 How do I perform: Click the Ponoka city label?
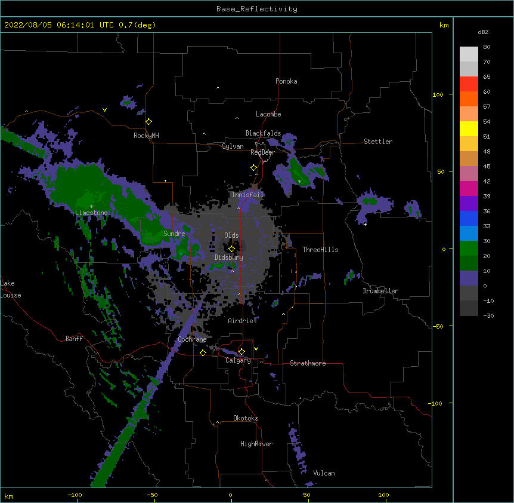pyautogui.click(x=286, y=81)
